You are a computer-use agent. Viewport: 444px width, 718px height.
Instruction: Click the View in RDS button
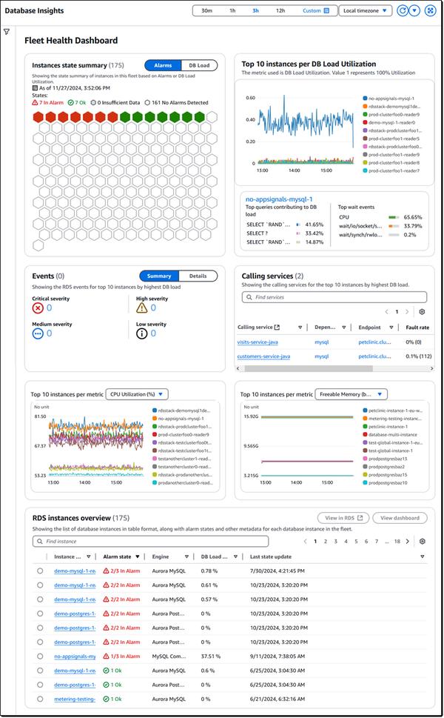pyautogui.click(x=343, y=518)
